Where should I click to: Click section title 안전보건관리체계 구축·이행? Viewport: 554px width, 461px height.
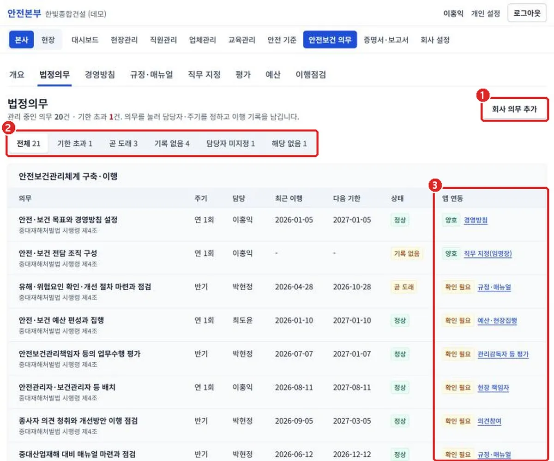(x=68, y=176)
